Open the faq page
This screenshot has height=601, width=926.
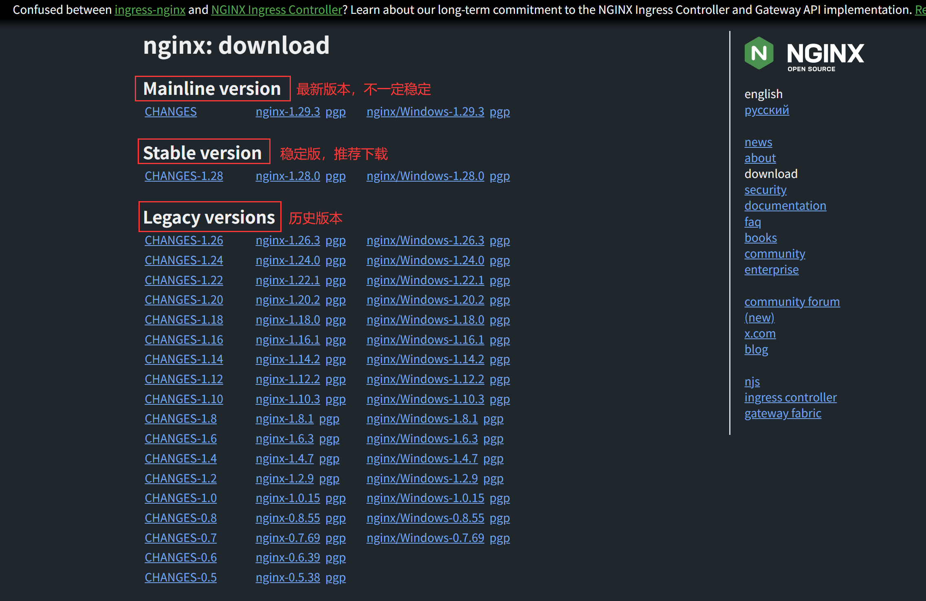[x=752, y=222]
